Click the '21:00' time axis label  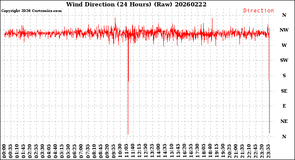[236, 151]
